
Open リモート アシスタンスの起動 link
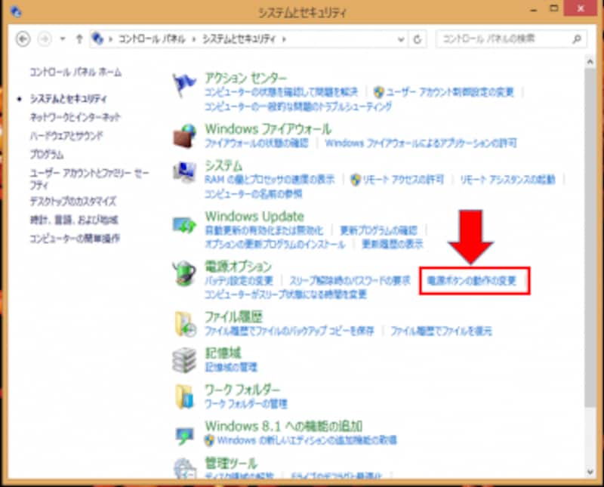click(507, 180)
